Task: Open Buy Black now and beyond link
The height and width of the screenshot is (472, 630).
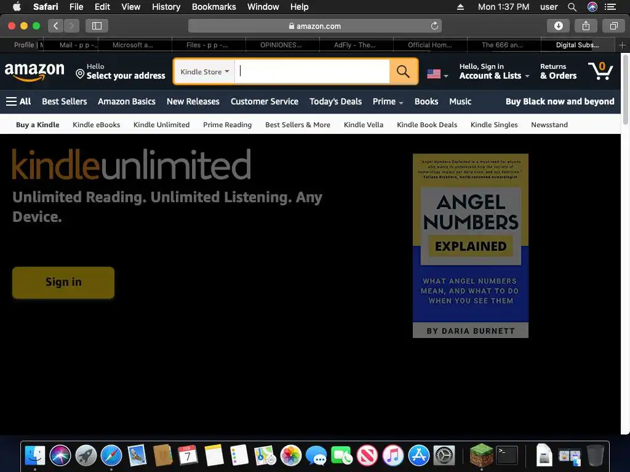Action: point(560,101)
